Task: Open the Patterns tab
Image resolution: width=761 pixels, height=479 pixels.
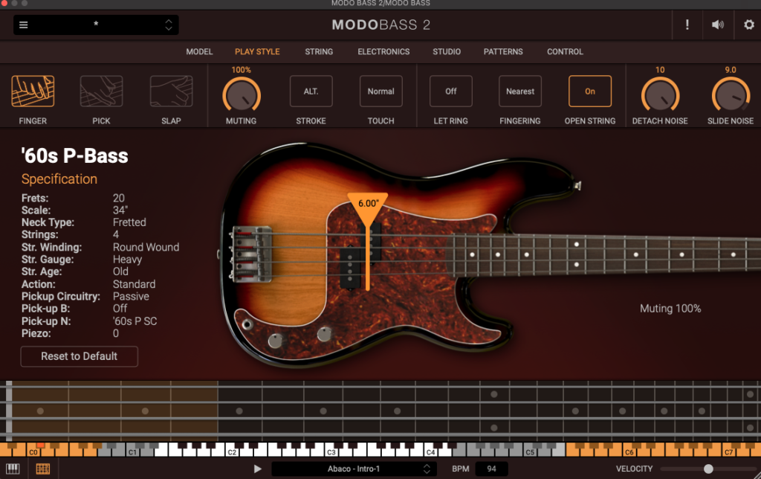Action: click(x=503, y=52)
